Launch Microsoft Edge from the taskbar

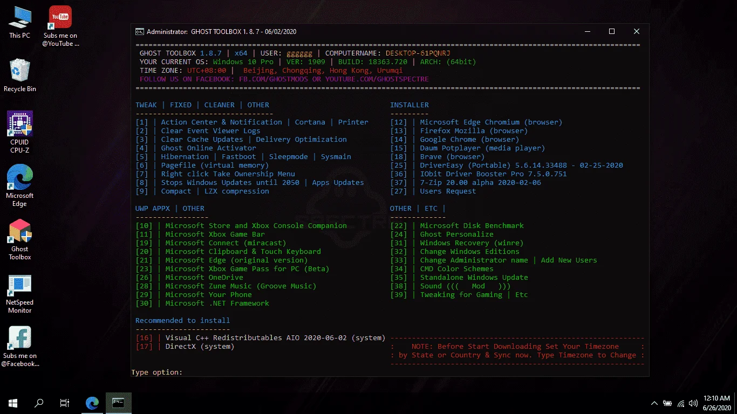(92, 403)
